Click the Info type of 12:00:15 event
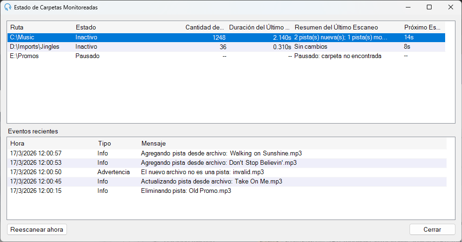Screen dimensions: 462x242 coord(103,191)
